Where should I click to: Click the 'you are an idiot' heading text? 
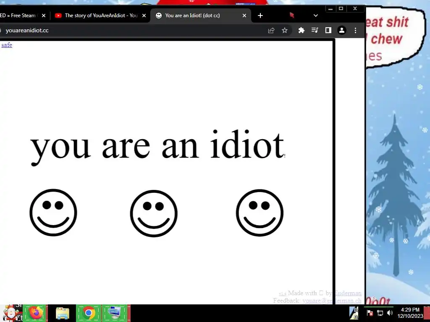click(157, 148)
